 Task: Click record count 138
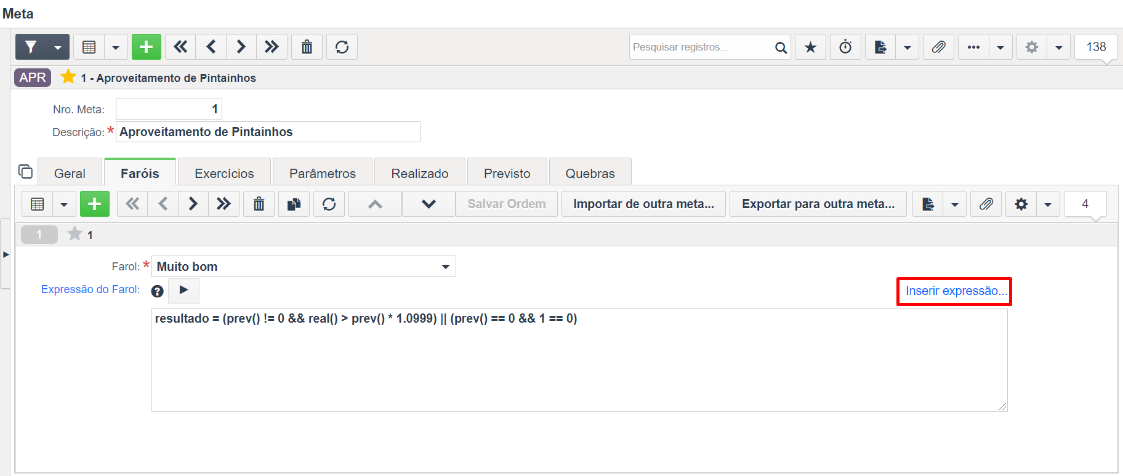[x=1096, y=47]
